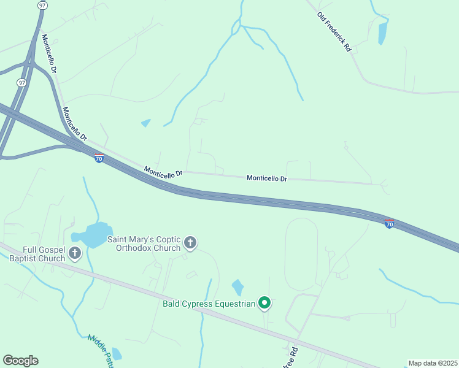459x368 pixels.
Task: Click the partial road label at the bottom edge
Action: (x=290, y=358)
